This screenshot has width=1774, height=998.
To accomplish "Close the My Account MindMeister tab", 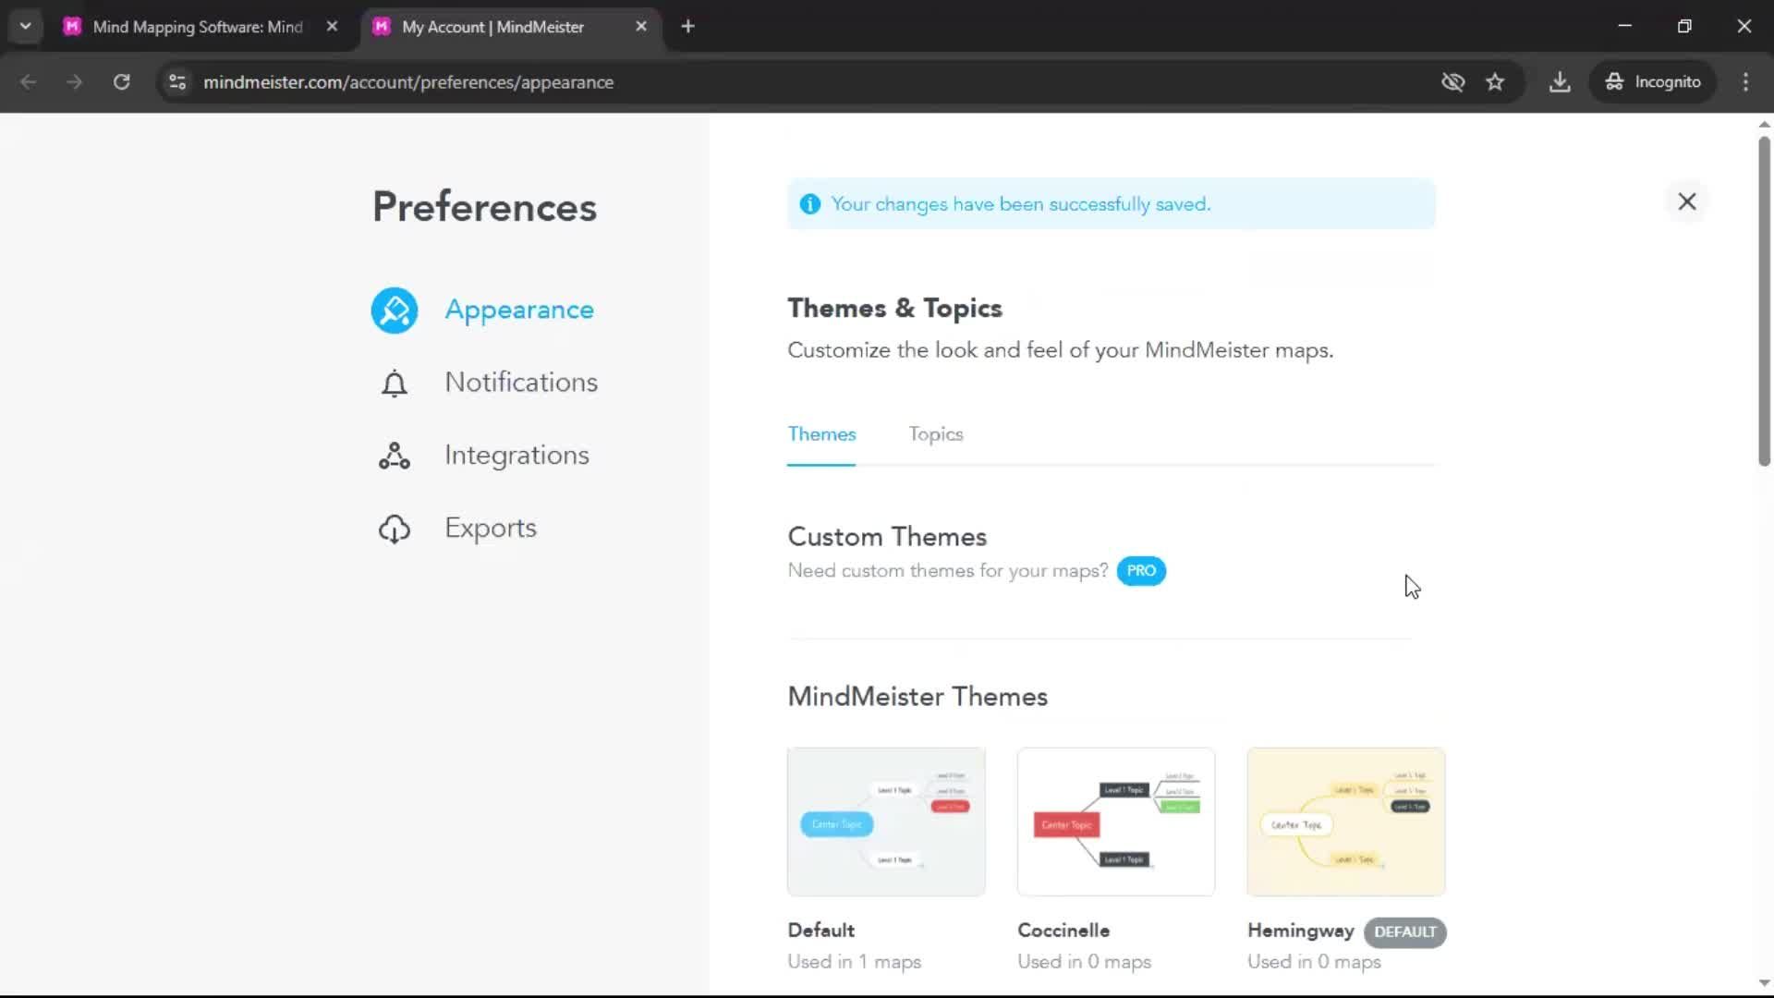I will (641, 27).
